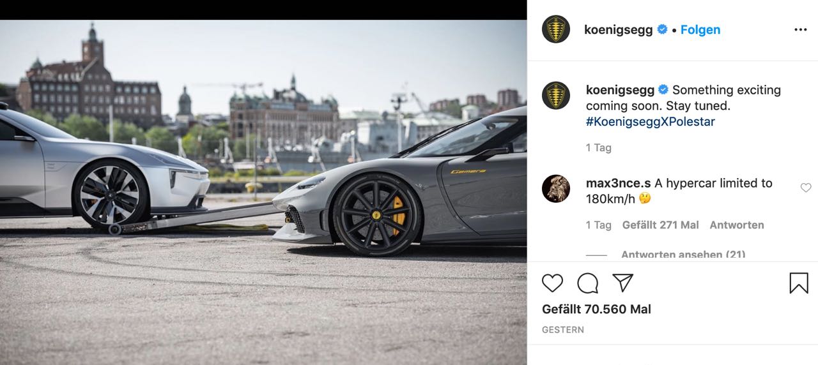Share post via paper plane icon
This screenshot has height=365, width=818.
click(x=622, y=283)
